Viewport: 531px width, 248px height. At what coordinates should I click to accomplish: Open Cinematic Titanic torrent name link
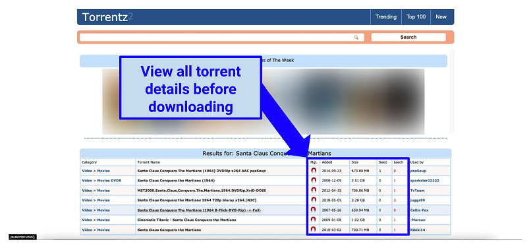186,220
